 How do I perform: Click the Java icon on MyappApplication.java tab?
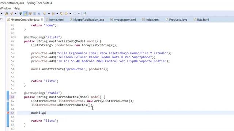(71, 20)
